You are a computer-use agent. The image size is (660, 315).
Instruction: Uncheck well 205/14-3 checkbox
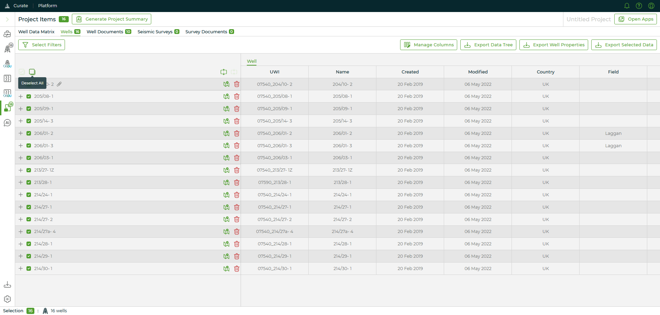29,121
